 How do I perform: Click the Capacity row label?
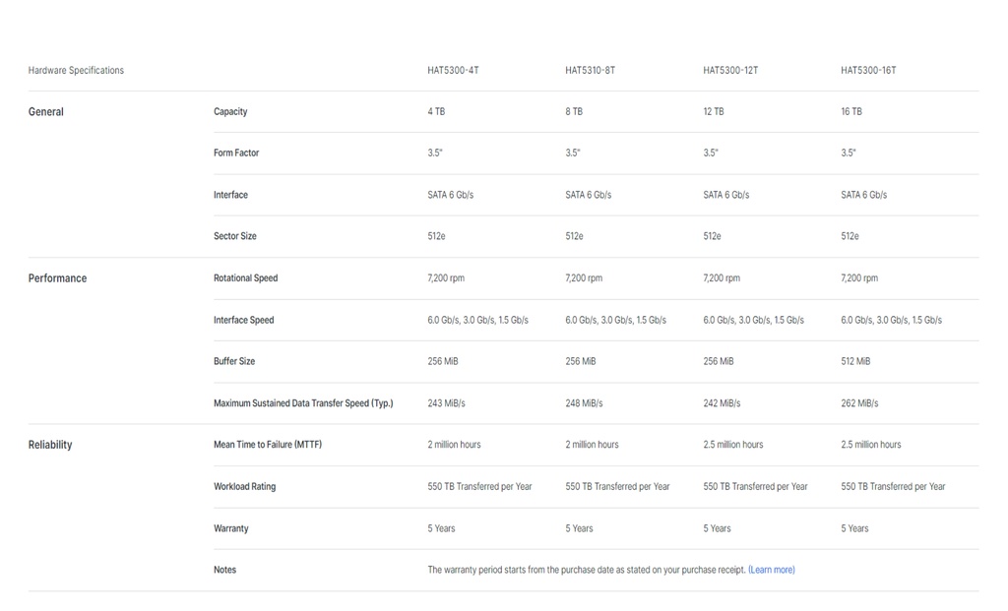point(230,112)
